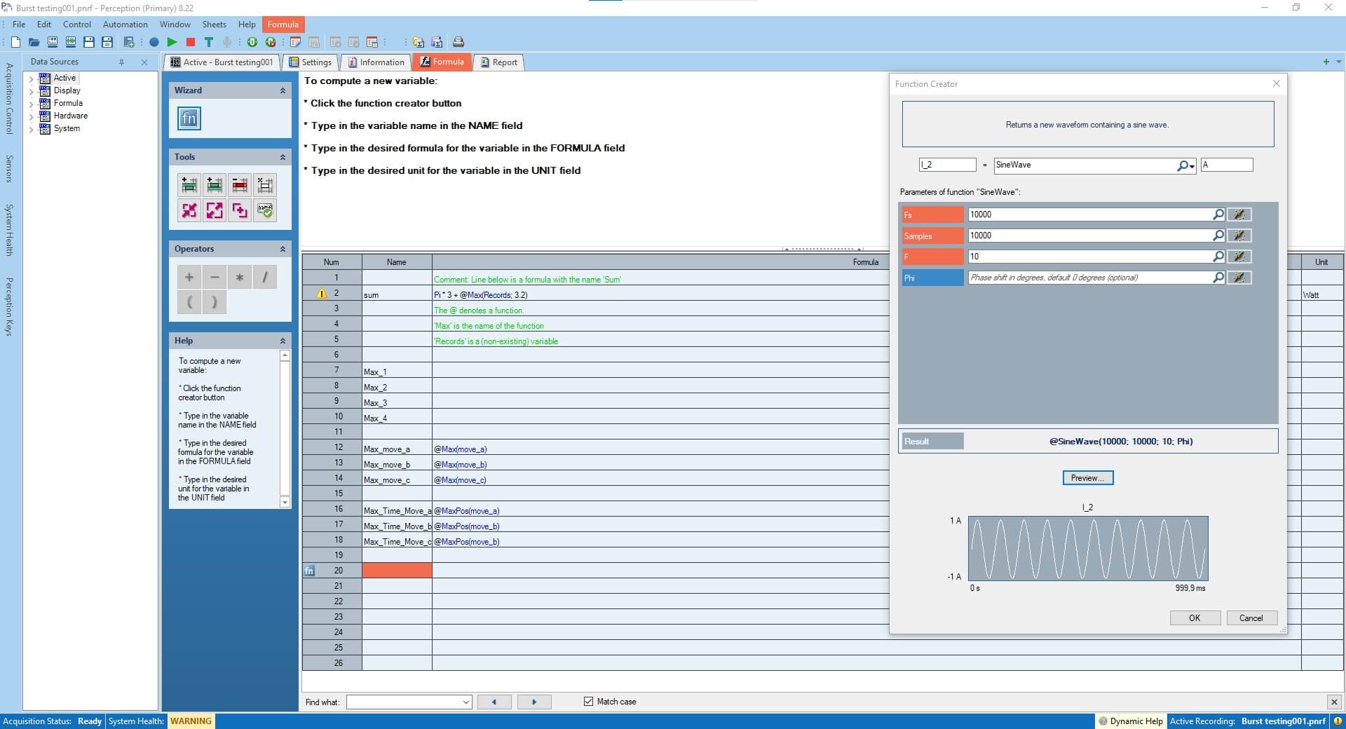Viewport: 1346px width, 729px height.
Task: Pin the Data Sources panel
Action: pos(122,62)
